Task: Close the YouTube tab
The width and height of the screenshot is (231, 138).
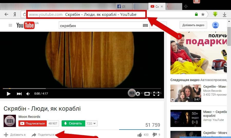Action: 162,6
